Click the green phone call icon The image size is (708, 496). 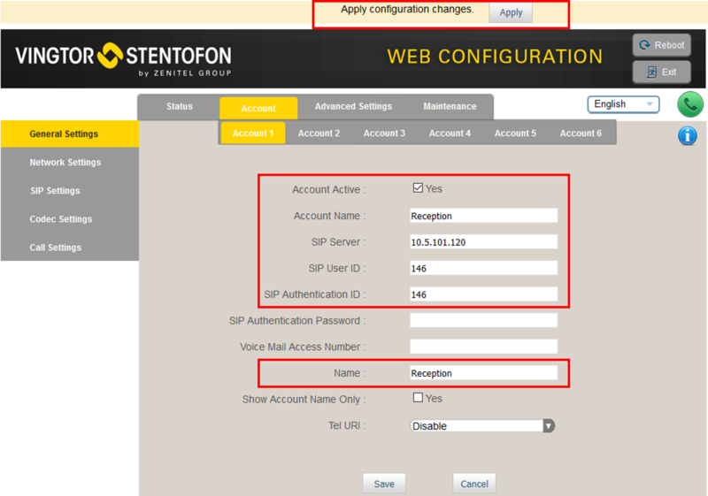[690, 104]
